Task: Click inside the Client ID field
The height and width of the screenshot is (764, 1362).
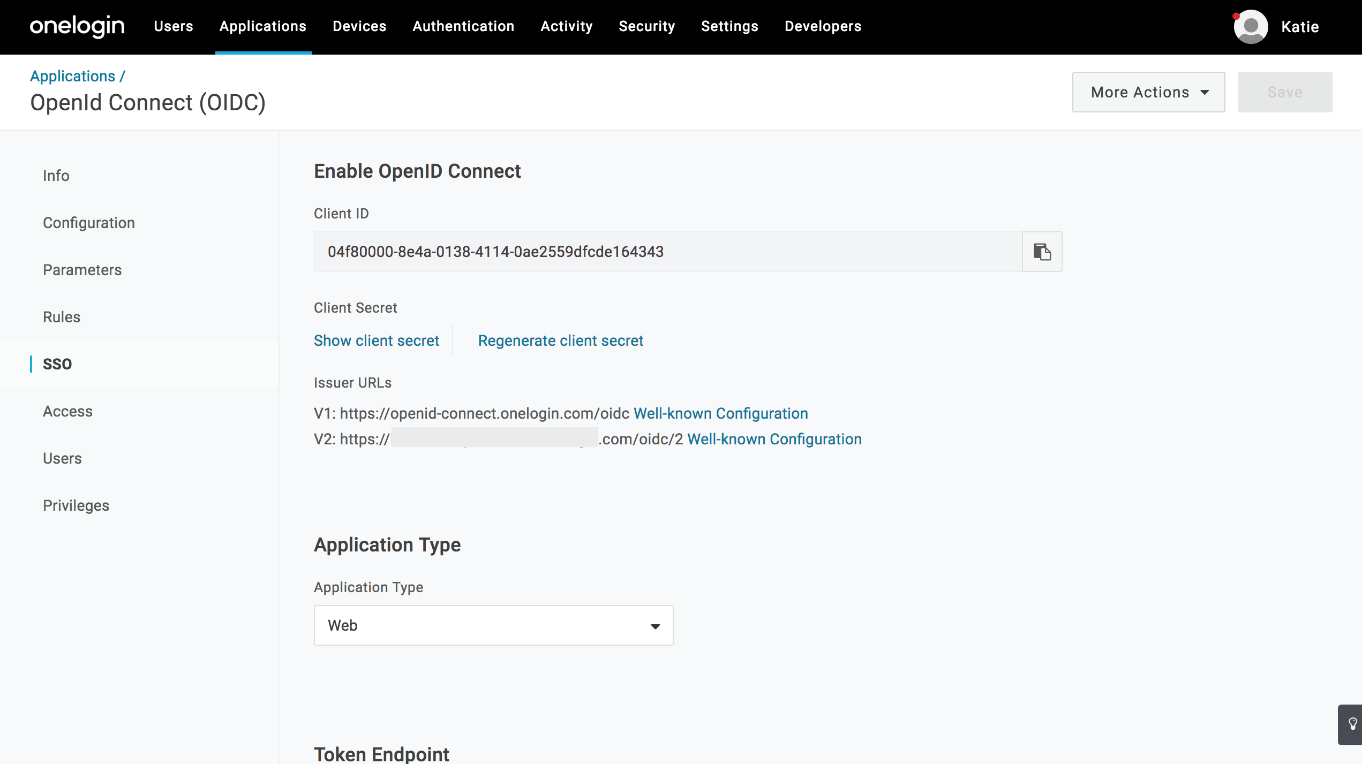Action: [667, 252]
